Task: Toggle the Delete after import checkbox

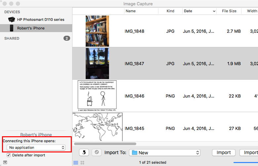Action: point(9,155)
